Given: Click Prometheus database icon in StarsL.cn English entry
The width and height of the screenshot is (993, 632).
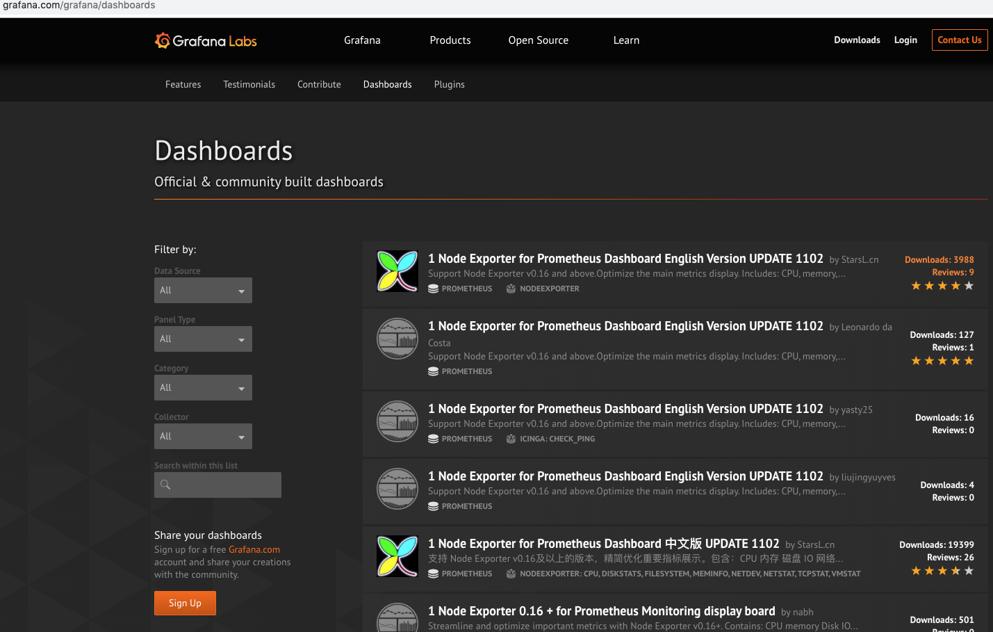Looking at the screenshot, I should point(433,289).
